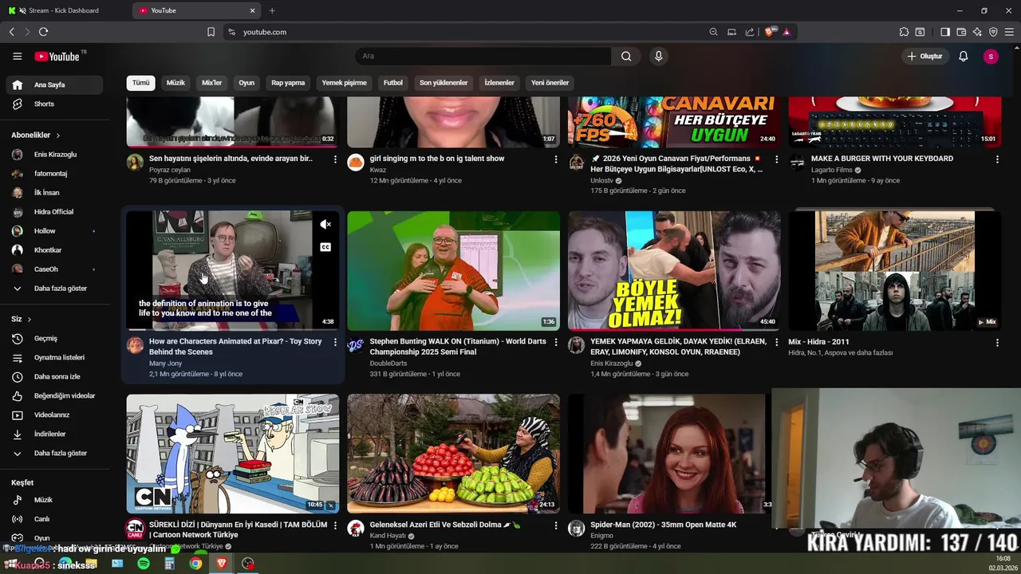Open DoubleDarts channel link
Image resolution: width=1021 pixels, height=574 pixels.
(x=388, y=364)
